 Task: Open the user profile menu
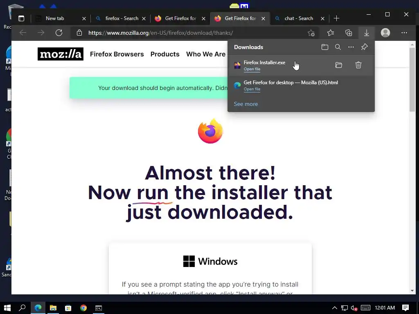(385, 33)
